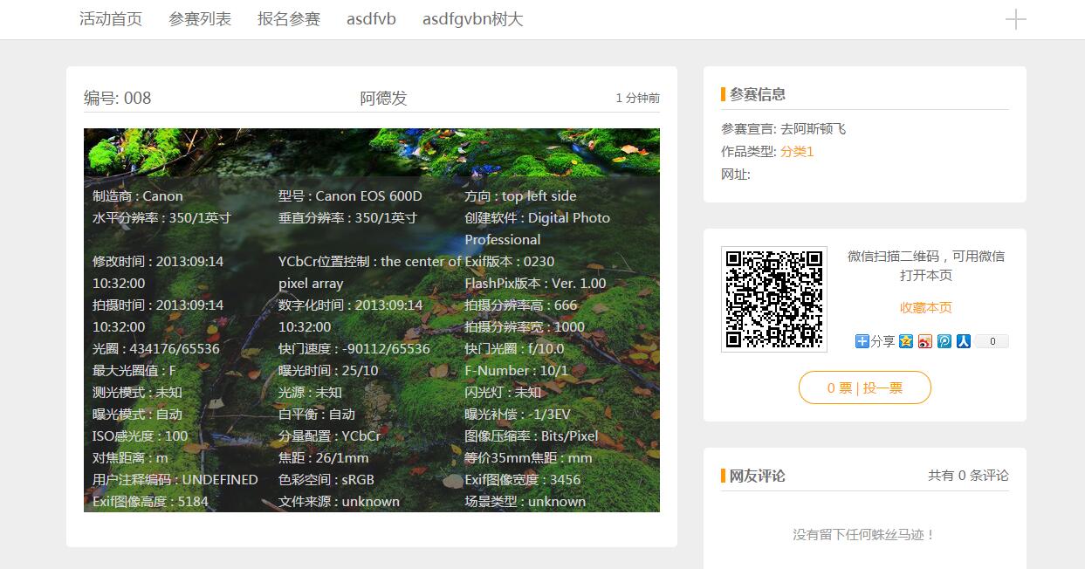The image size is (1085, 569).
Task: Click the 快门速度 : -90112/65536 entry
Action: click(x=354, y=348)
